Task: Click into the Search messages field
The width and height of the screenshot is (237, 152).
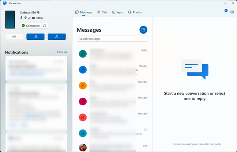Action: click(x=112, y=39)
